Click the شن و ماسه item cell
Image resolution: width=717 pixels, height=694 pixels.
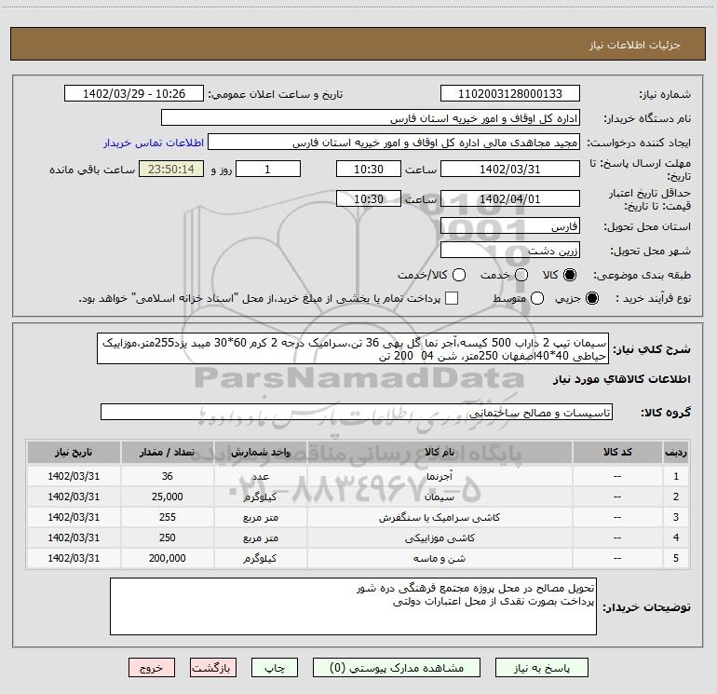(440, 559)
